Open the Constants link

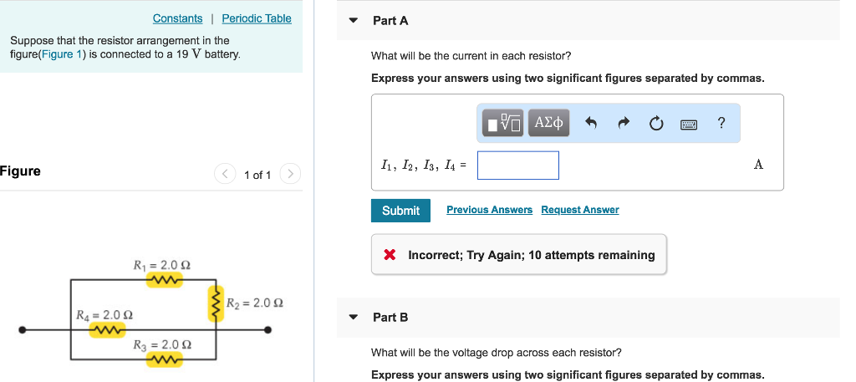[x=177, y=18]
